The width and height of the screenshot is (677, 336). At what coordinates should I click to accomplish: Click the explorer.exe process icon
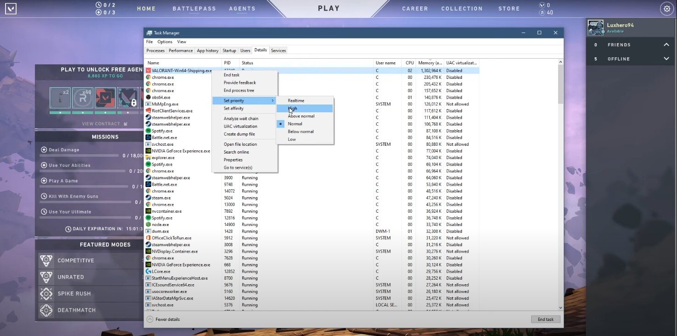coord(148,158)
